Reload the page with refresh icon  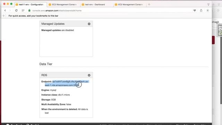pos(16,10)
